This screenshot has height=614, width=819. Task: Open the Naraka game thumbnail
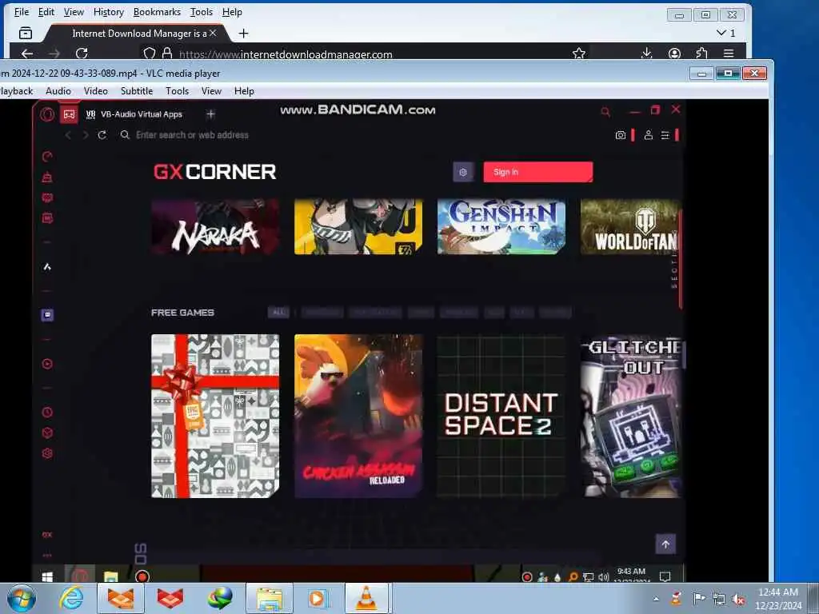tap(215, 226)
